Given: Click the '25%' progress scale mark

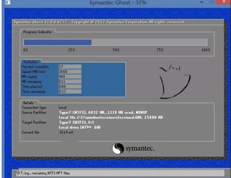Looking at the screenshot, I should (x=71, y=50).
